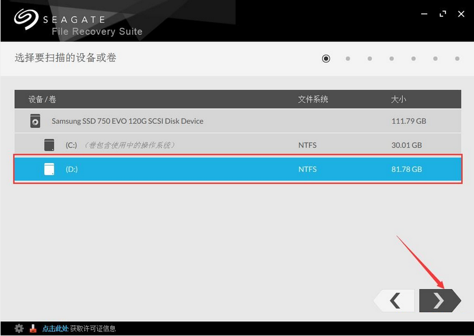
Task: Click the 设备 / 卷 column header
Action: [x=42, y=100]
